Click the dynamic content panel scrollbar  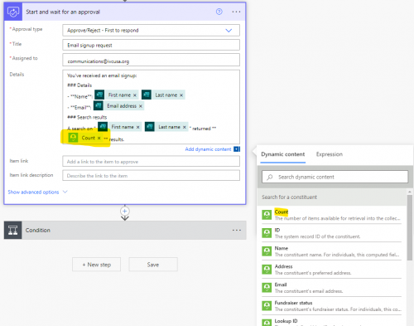click(x=410, y=227)
